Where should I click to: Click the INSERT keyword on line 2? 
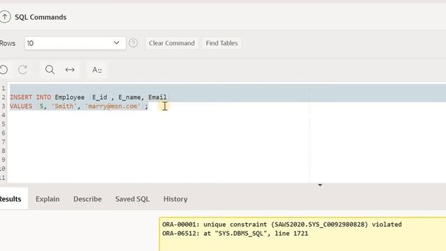pyautogui.click(x=21, y=98)
